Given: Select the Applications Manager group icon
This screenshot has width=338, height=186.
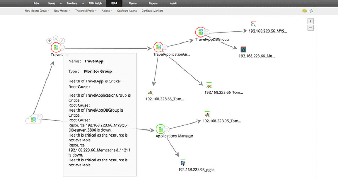Looking at the screenshot, I should point(161,129).
